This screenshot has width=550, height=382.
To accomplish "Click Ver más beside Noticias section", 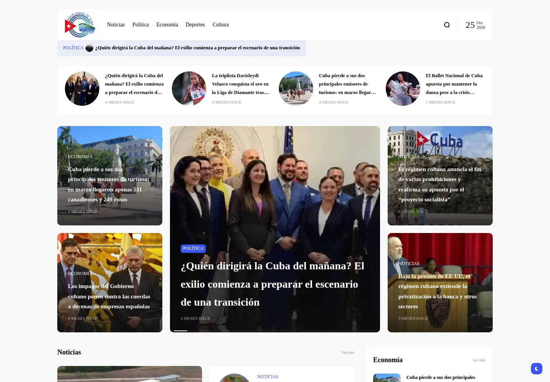I will click(x=348, y=353).
